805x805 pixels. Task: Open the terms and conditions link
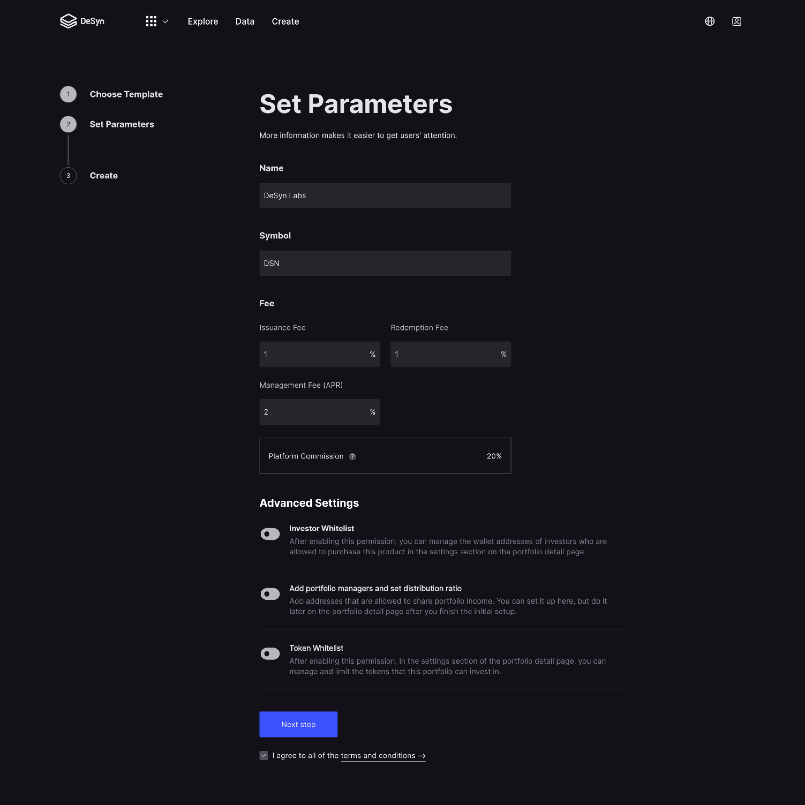(x=378, y=755)
